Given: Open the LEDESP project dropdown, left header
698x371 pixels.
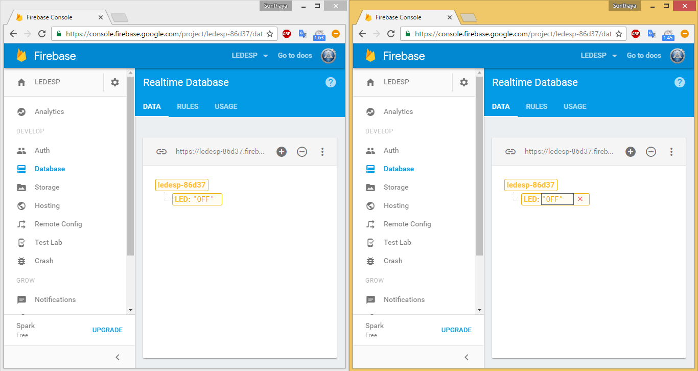Looking at the screenshot, I should tap(250, 56).
